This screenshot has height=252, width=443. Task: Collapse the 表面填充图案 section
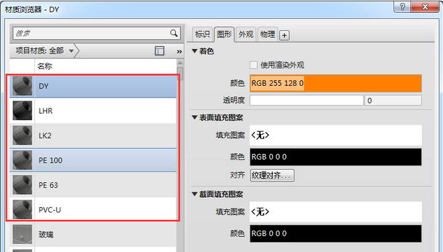point(195,117)
